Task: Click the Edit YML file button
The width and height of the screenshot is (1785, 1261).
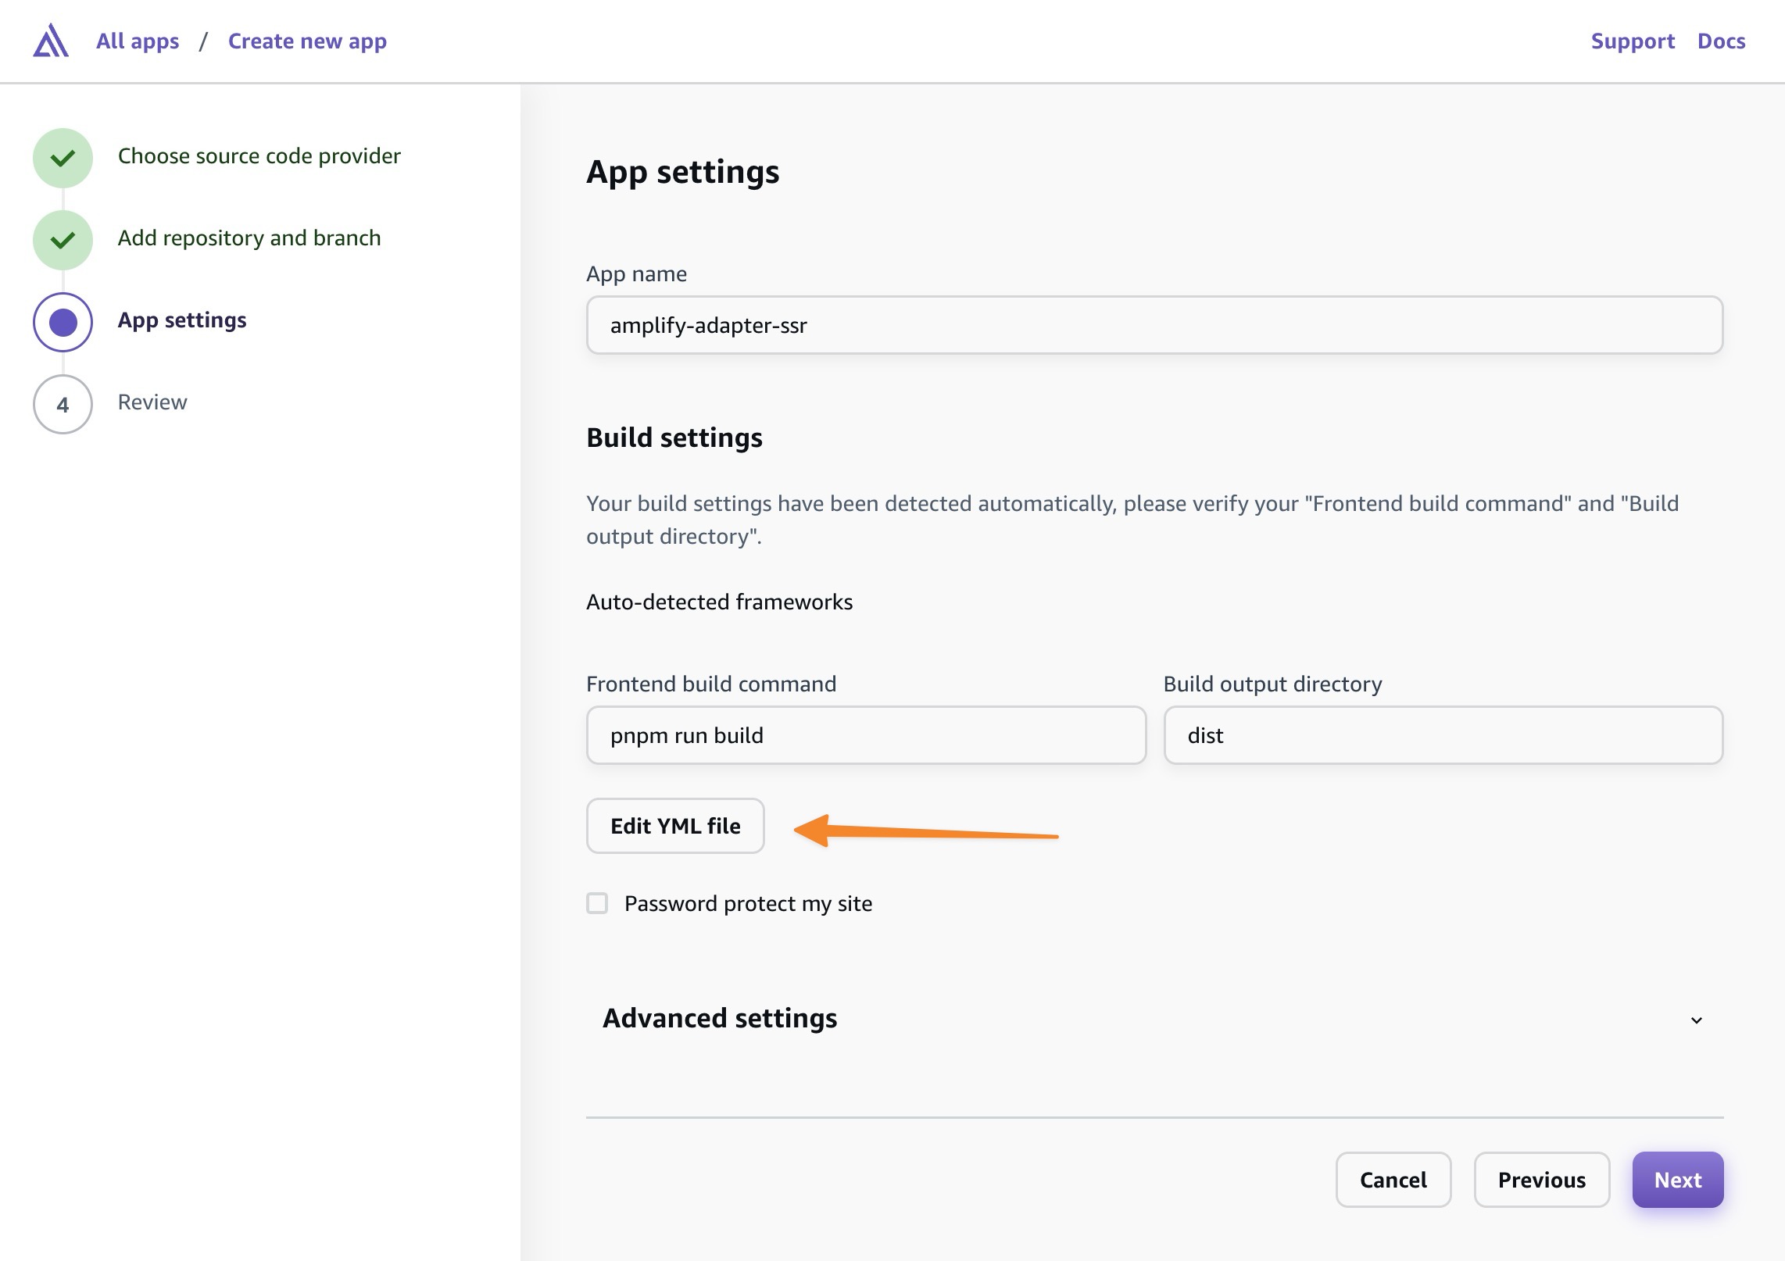Action: coord(675,826)
